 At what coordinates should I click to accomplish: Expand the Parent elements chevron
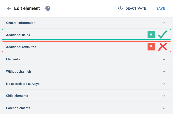pos(164,108)
